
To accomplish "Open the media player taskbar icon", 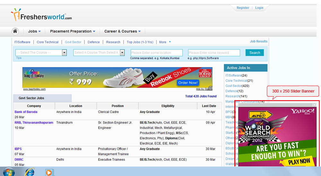I will tap(49, 172).
